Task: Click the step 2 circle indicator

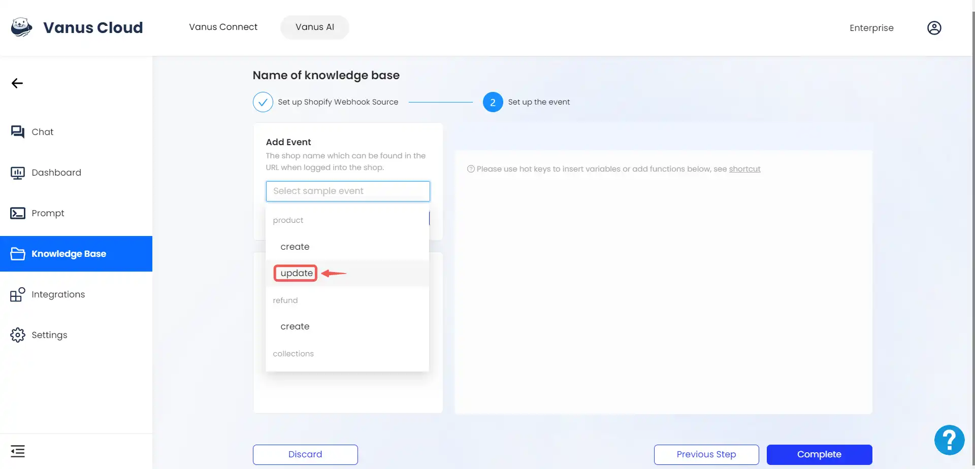Action: point(493,102)
